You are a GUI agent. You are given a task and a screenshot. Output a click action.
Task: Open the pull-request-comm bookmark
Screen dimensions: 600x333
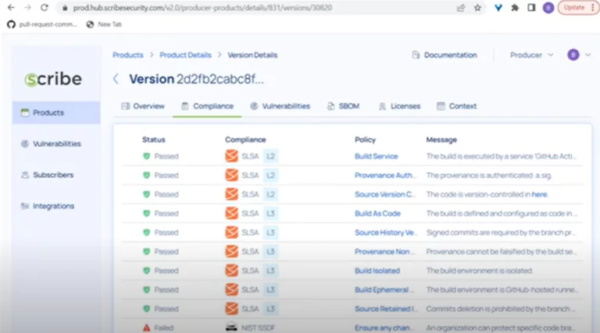(42, 24)
